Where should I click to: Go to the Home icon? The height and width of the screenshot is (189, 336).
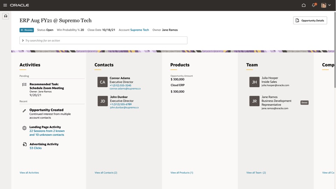coord(304,5)
